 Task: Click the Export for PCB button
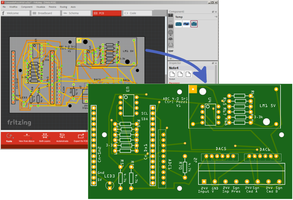(81, 138)
